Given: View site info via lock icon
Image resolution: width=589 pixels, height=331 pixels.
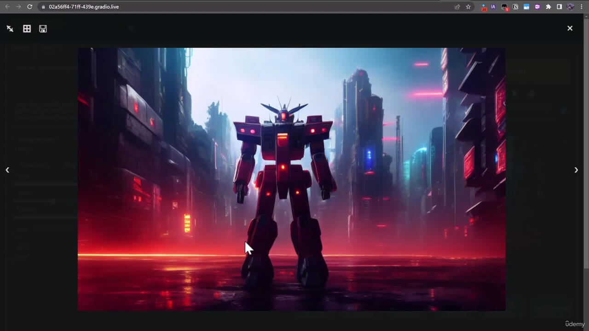Looking at the screenshot, I should 43,7.
